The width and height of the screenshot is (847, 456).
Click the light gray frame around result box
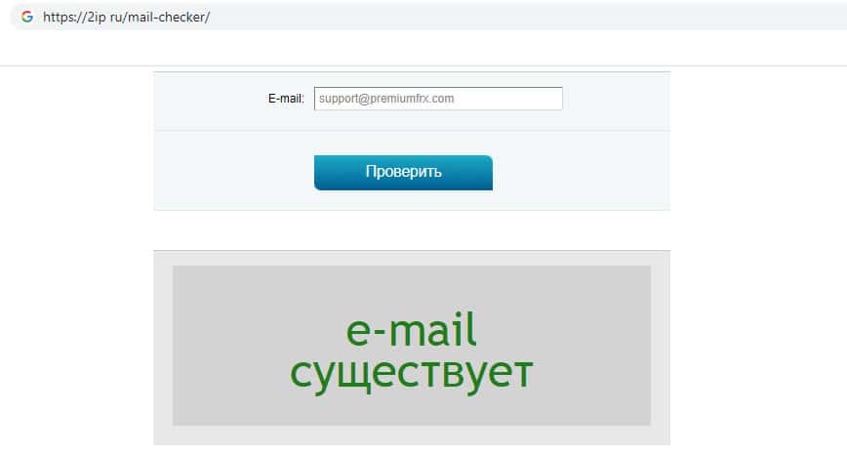click(163, 346)
